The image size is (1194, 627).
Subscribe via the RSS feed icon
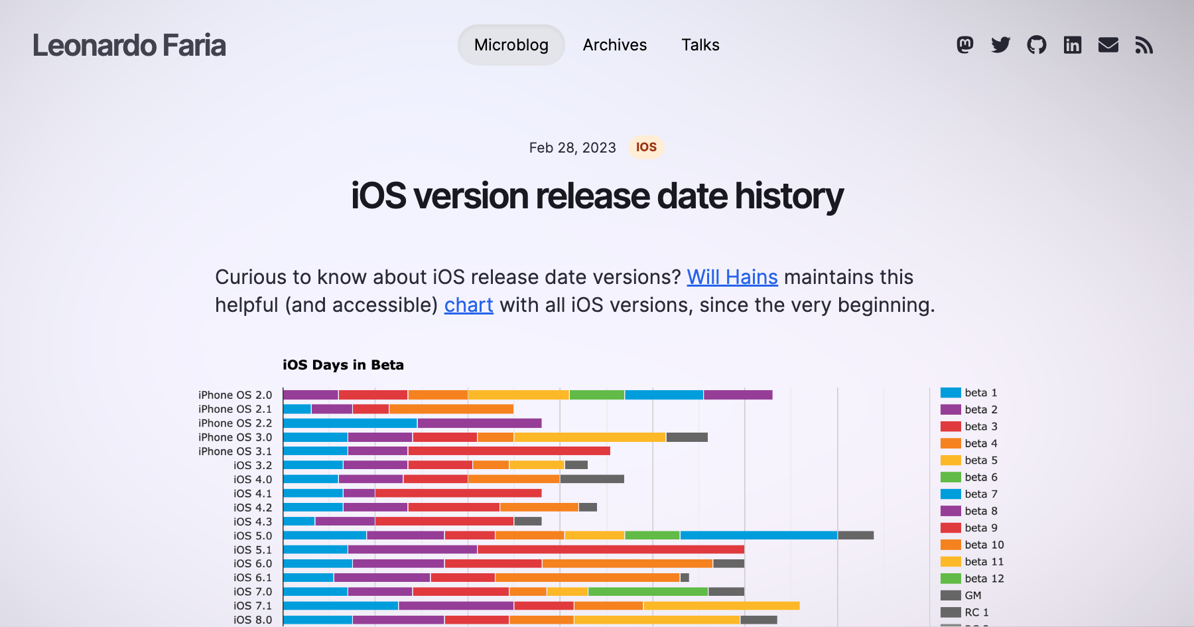tap(1144, 44)
